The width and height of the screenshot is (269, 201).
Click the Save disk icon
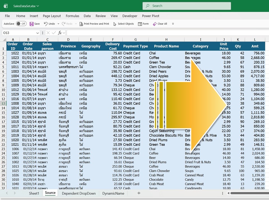click(32, 24)
